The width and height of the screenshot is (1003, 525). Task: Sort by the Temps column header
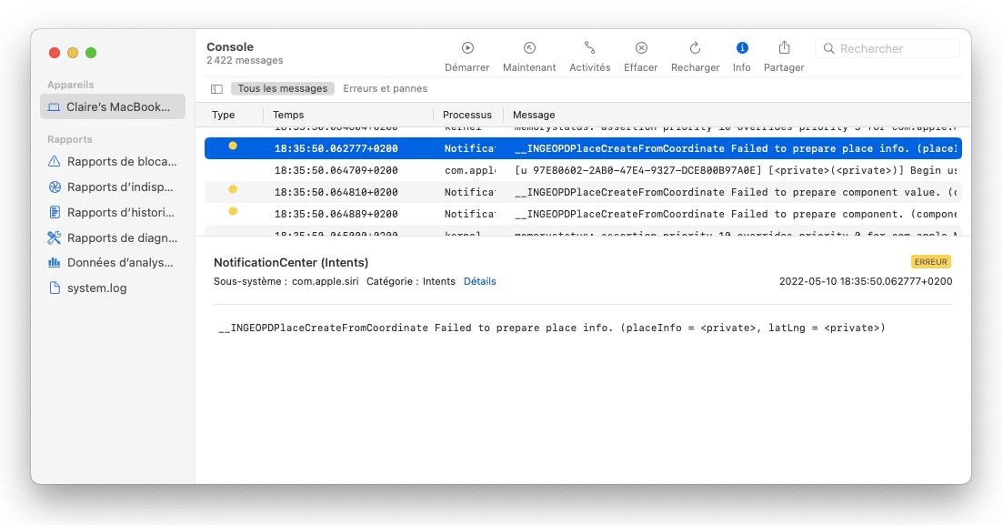[289, 116]
